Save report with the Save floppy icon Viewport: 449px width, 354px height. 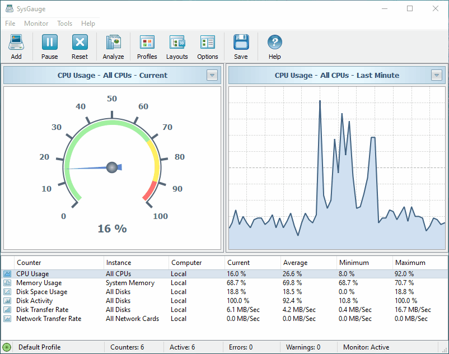pyautogui.click(x=241, y=42)
